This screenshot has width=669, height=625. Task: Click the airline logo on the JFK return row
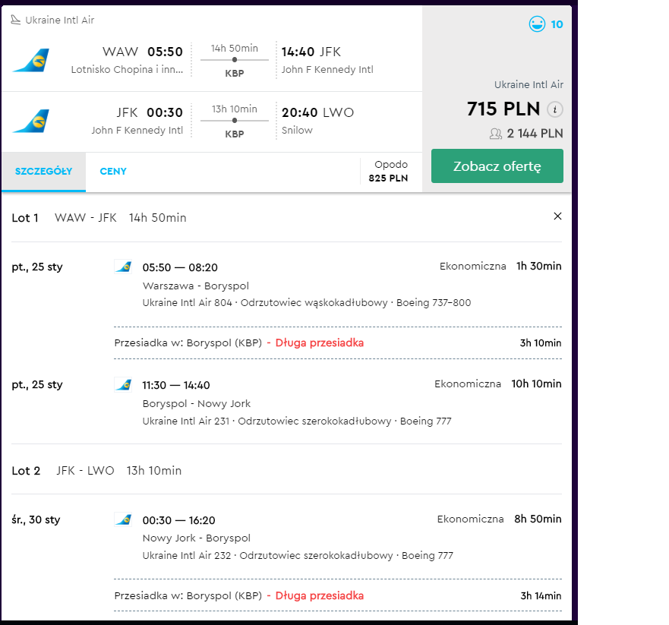coord(30,121)
